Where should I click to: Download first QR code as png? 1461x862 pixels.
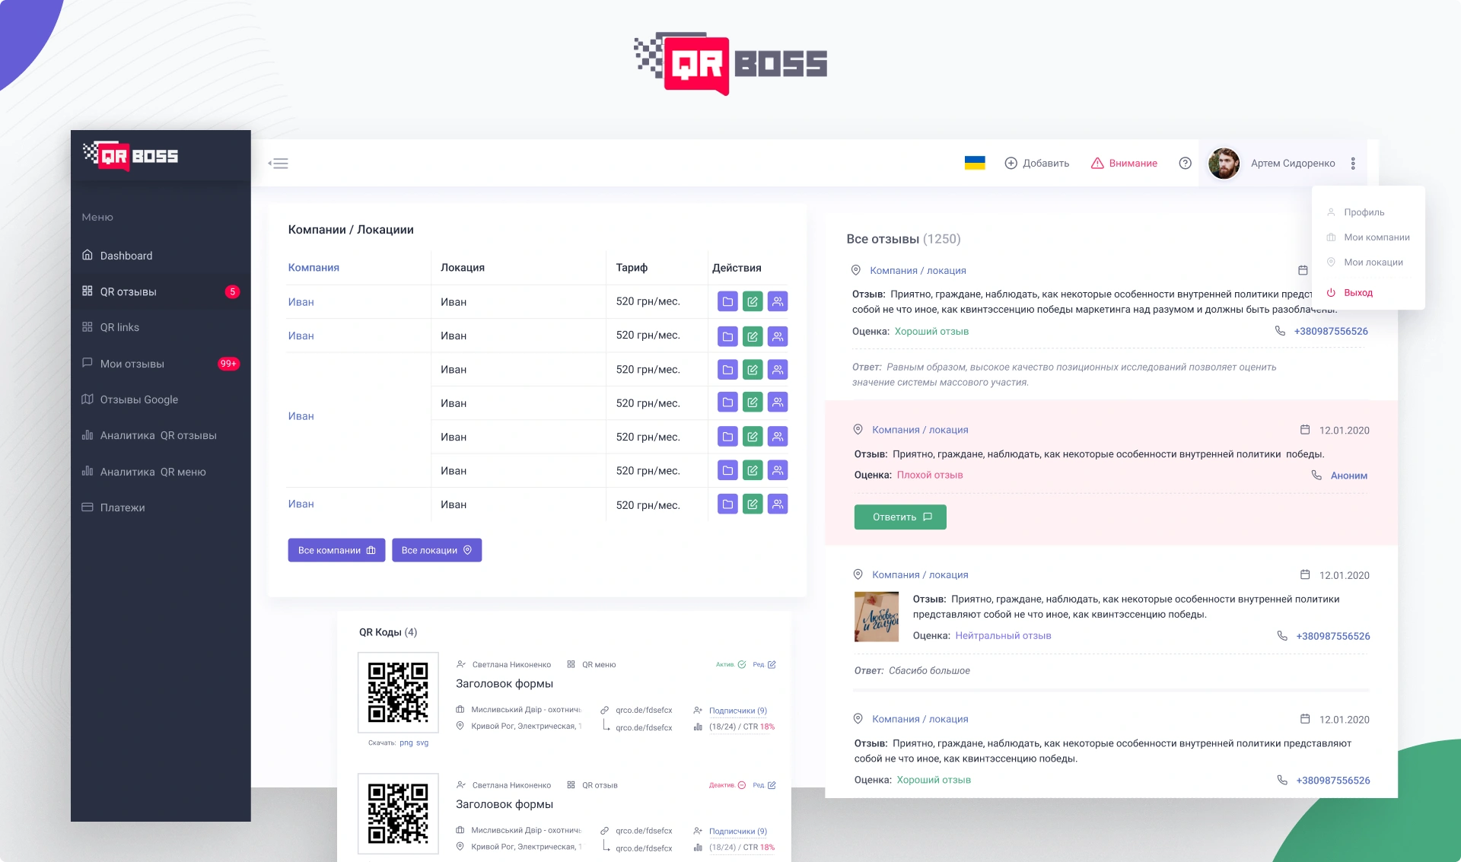(406, 743)
